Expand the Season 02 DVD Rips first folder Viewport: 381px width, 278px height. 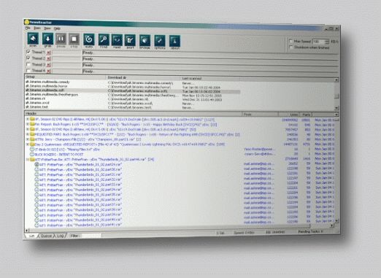click(28, 119)
